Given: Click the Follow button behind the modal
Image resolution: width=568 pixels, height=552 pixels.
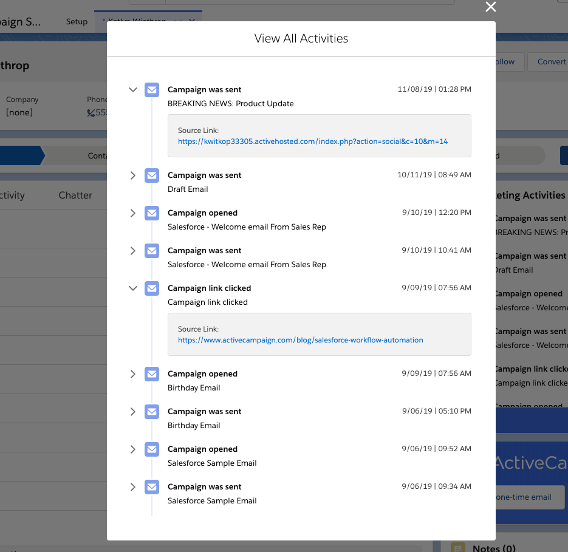Looking at the screenshot, I should point(510,61).
